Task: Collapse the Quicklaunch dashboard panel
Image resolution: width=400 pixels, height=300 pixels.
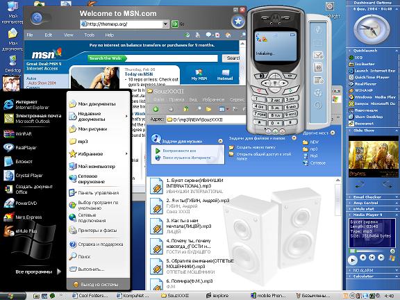Action: [x=397, y=51]
